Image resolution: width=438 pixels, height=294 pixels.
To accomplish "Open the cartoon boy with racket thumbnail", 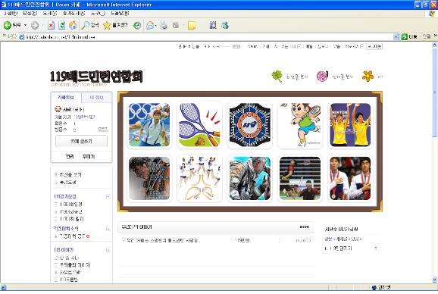I will click(x=300, y=125).
